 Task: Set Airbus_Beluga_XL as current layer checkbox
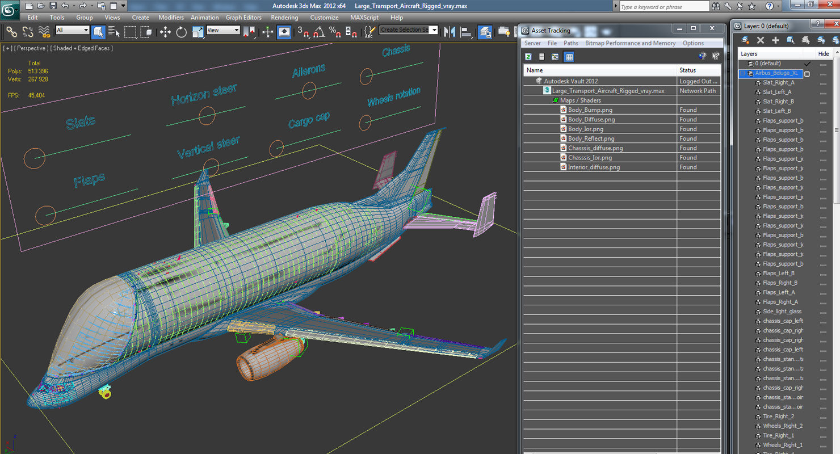tap(807, 73)
